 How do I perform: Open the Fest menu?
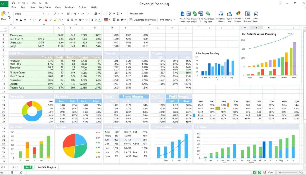click(x=23, y=7)
